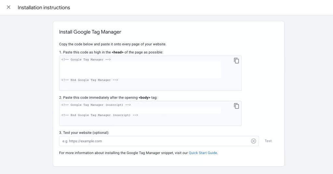Open the Quick Start Guide link
Image resolution: width=333 pixels, height=174 pixels.
pyautogui.click(x=203, y=153)
